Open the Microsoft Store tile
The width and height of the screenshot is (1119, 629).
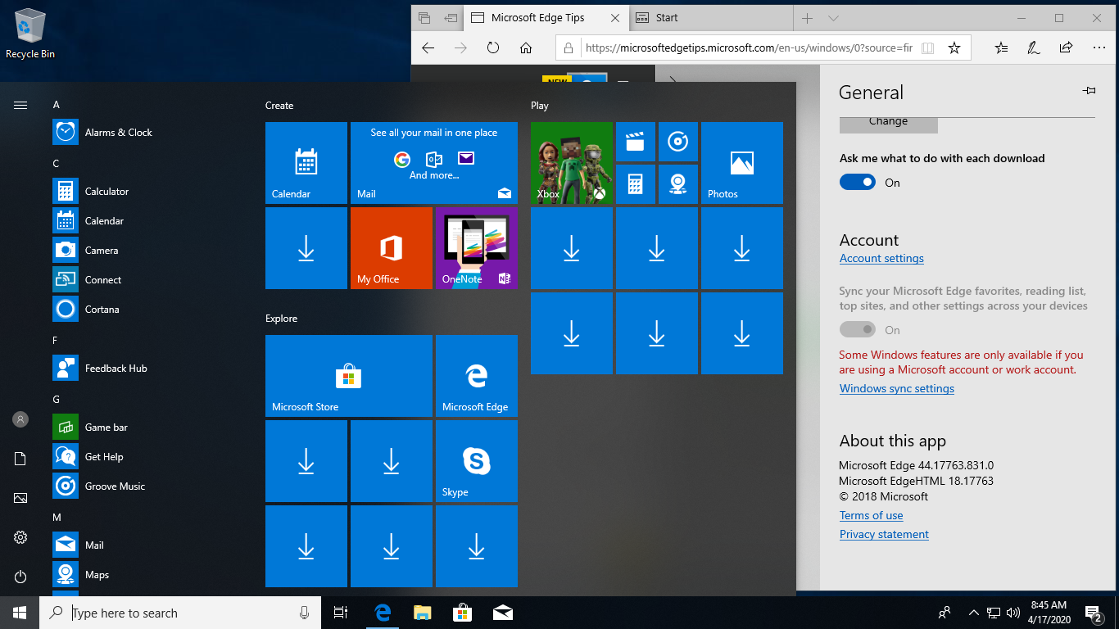click(349, 376)
